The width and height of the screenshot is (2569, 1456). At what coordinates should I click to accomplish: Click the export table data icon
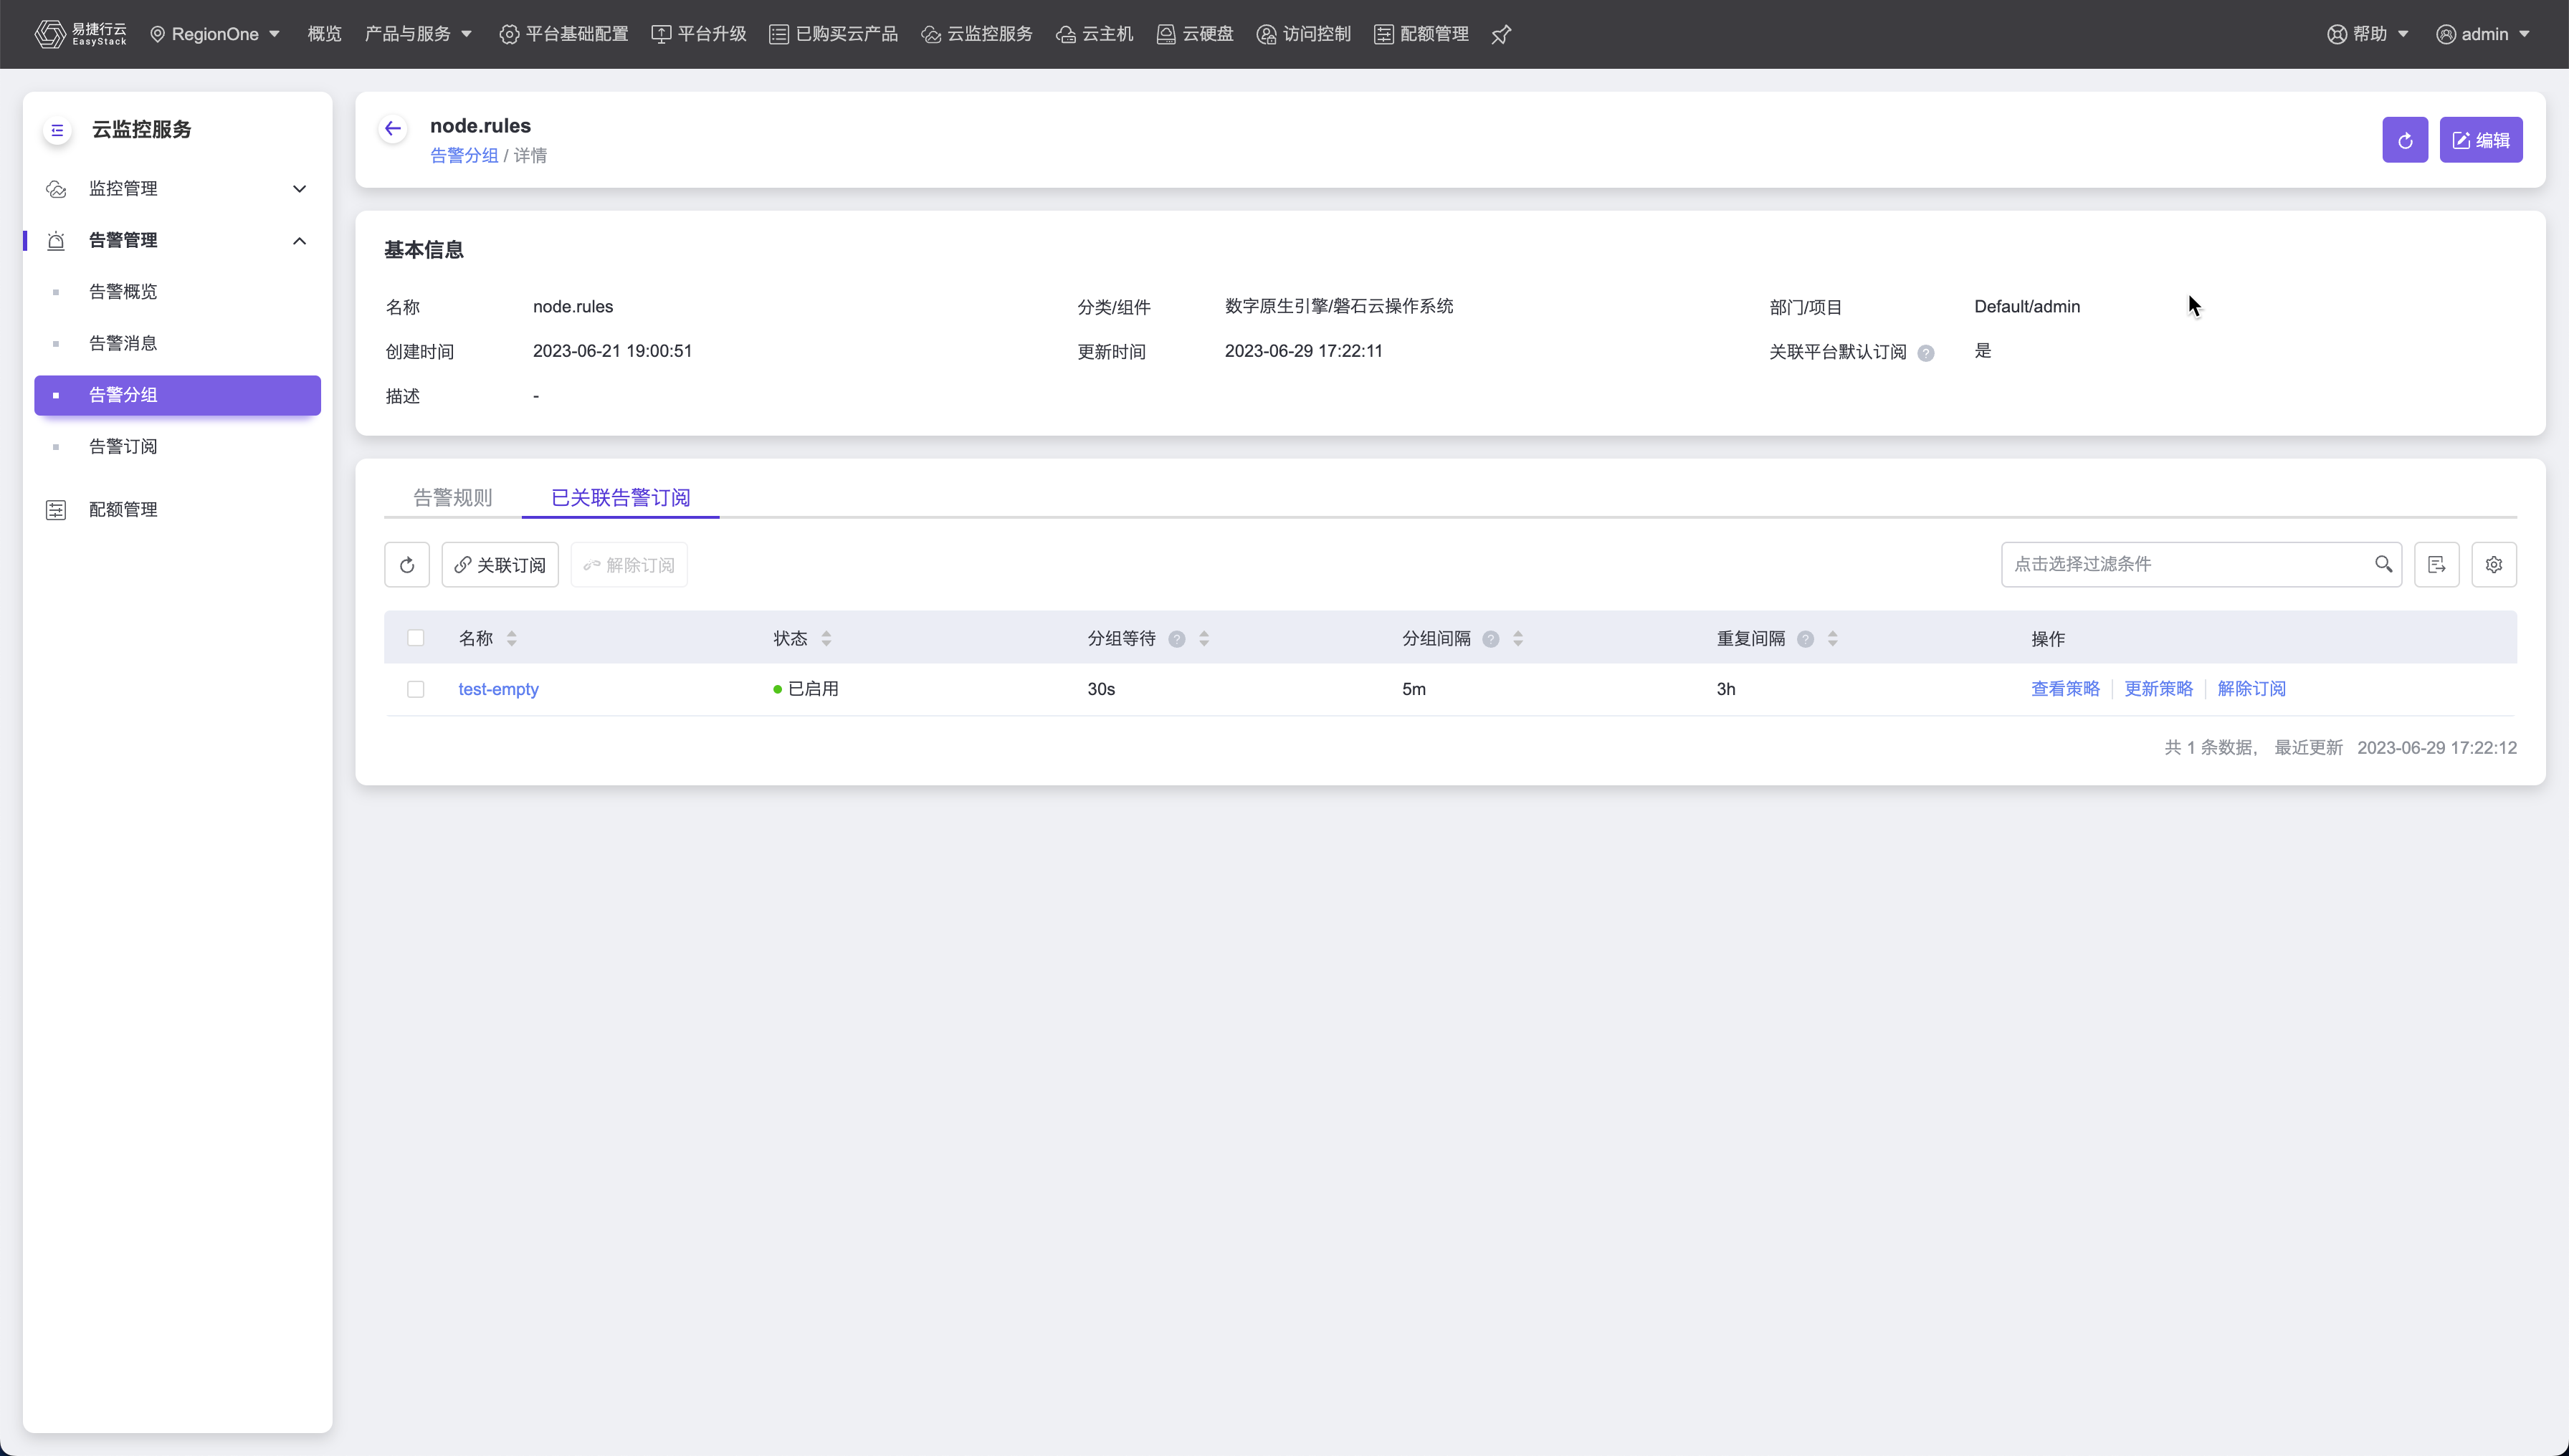pos(2436,565)
